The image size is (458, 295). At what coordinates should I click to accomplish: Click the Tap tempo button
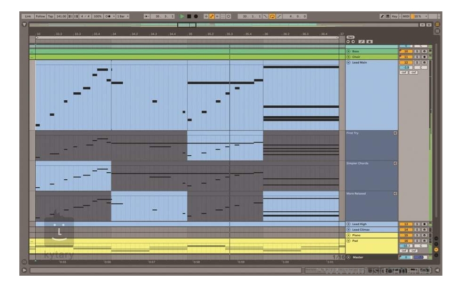[51, 16]
